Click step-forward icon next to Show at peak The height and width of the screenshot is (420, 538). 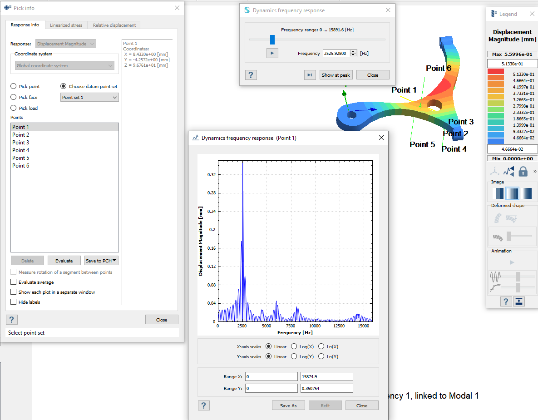pos(310,75)
